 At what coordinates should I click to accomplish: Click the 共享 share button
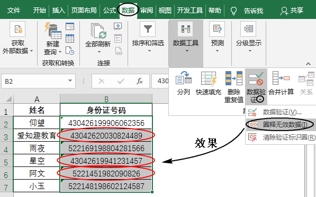pos(292,11)
